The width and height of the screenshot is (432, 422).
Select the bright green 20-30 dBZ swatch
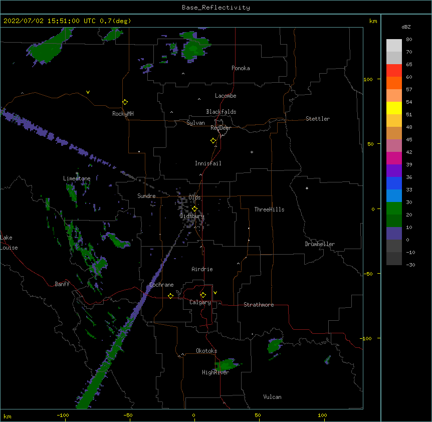tap(394, 208)
